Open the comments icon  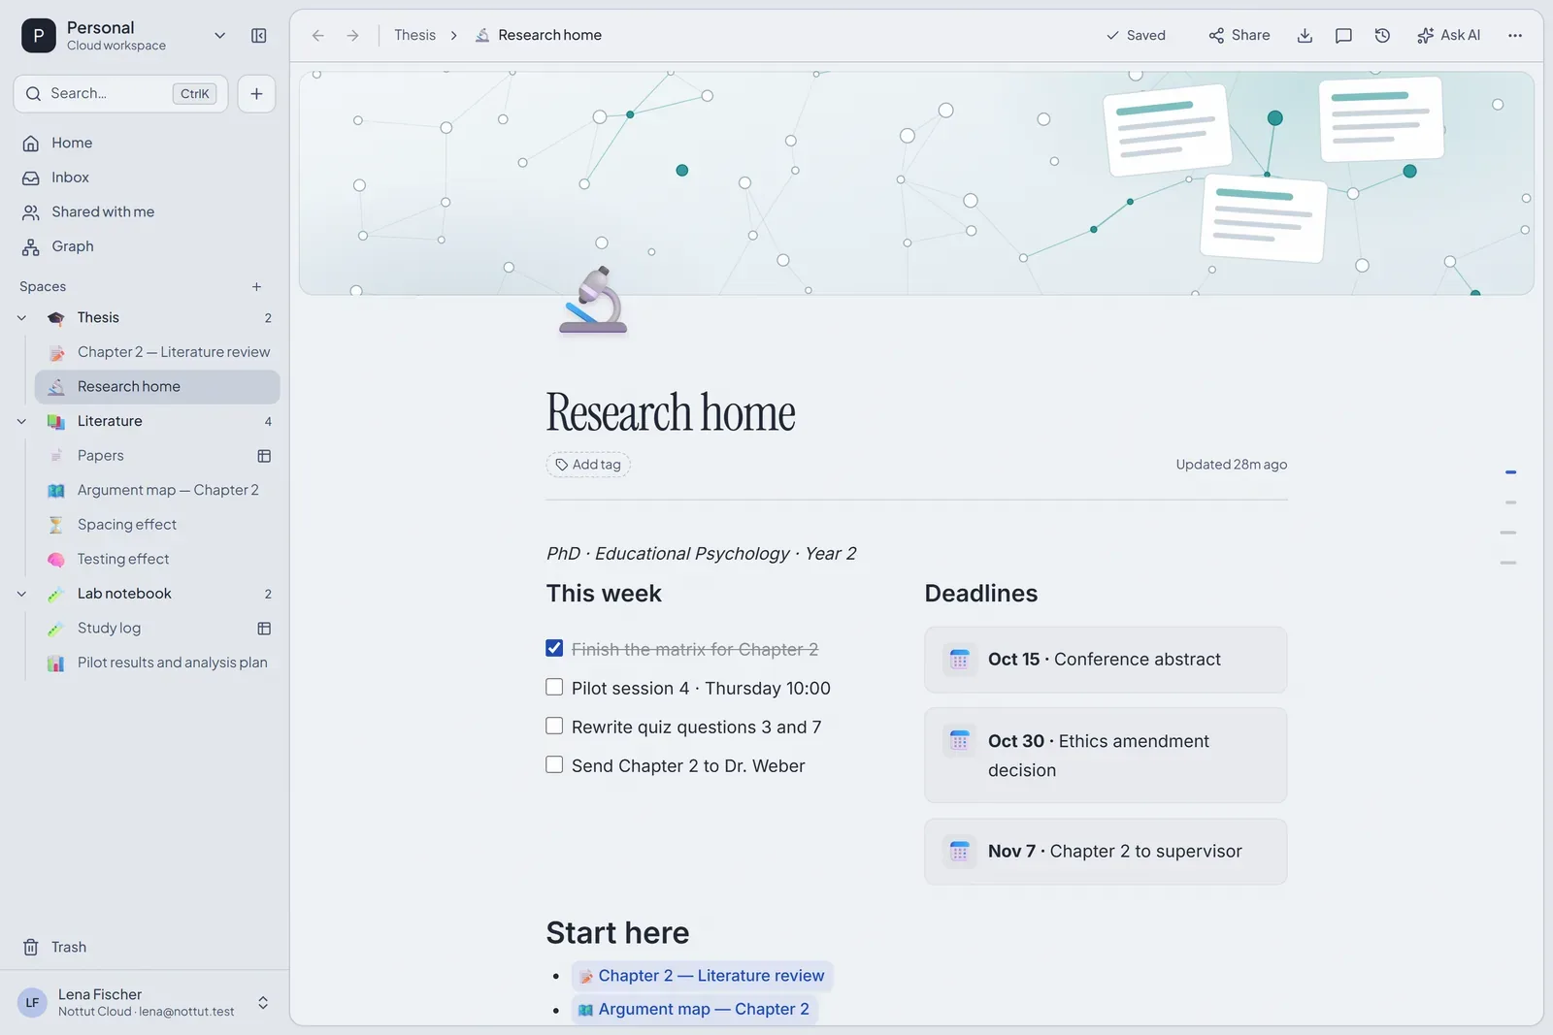[x=1343, y=36]
